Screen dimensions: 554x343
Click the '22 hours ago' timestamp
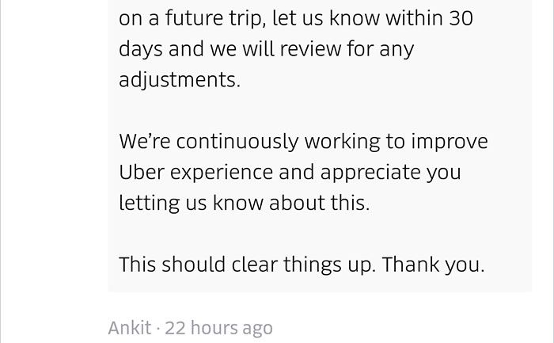[218, 328]
